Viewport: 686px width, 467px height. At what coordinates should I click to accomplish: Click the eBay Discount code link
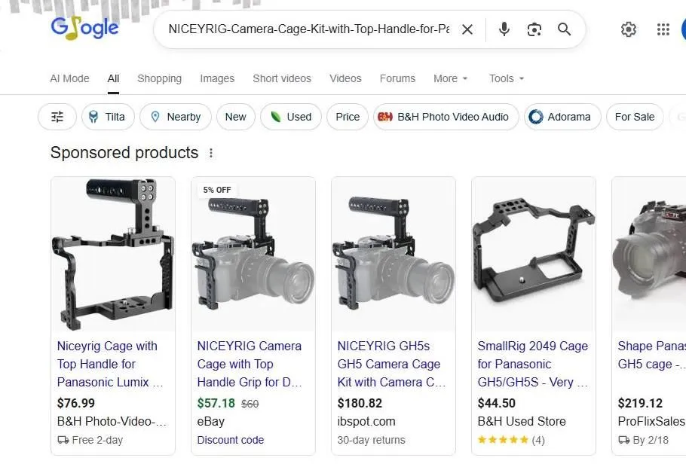(x=231, y=440)
